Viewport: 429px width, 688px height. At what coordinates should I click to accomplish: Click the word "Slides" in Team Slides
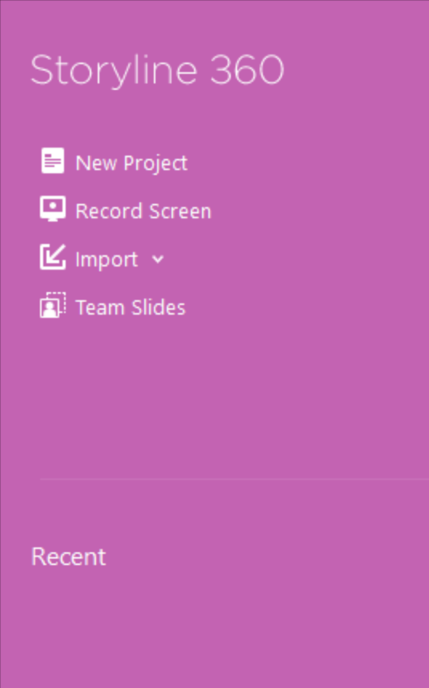point(158,308)
